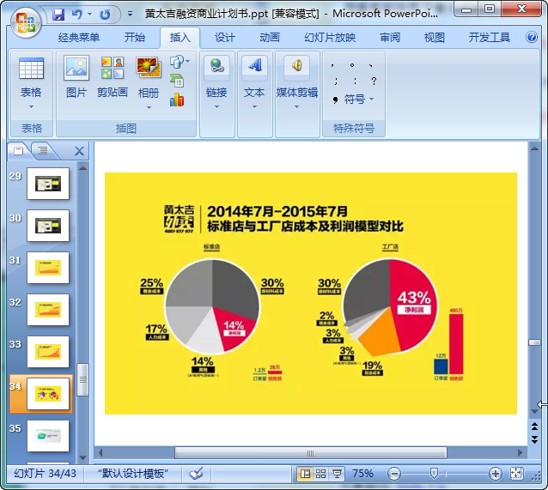Image resolution: width=548 pixels, height=490 pixels.
Task: Insert SmartArt graphic icon
Action: click(x=177, y=81)
